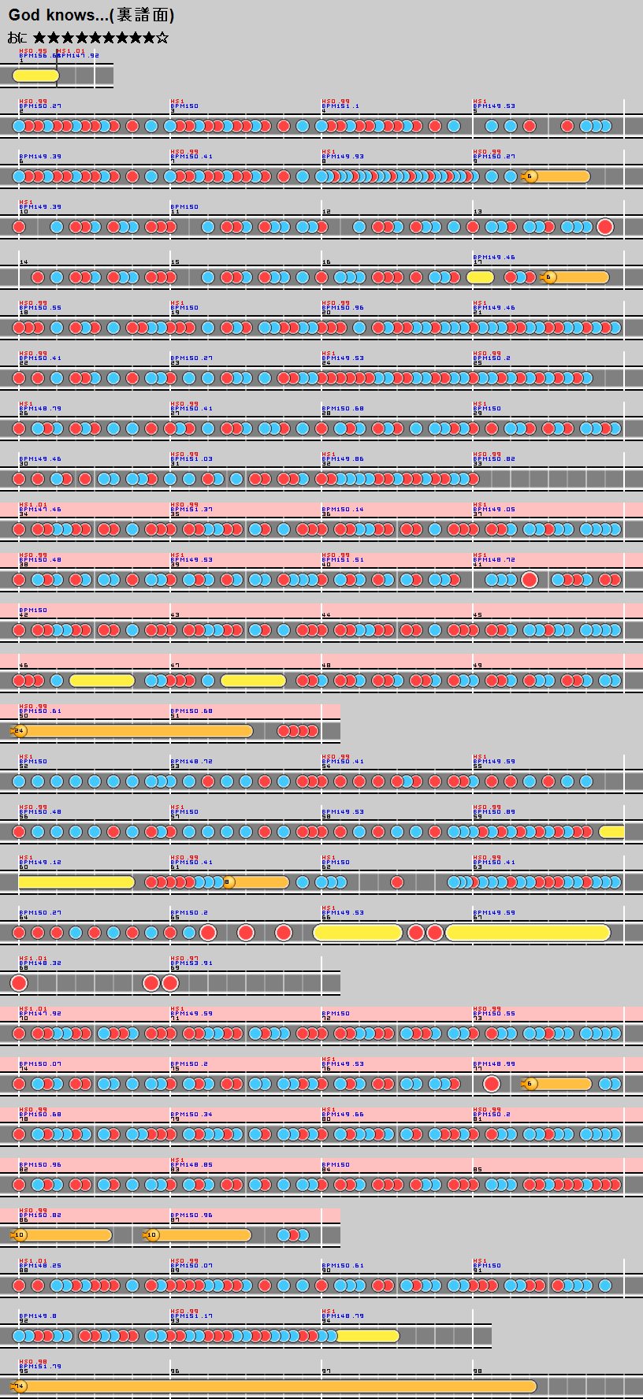The height and width of the screenshot is (1399, 643).
Task: Click the BPM151.79 label at measure 95
Action: [40, 1367]
